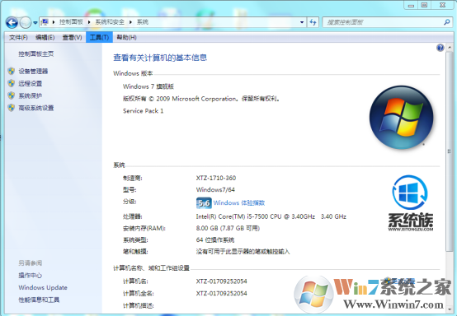The width and height of the screenshot is (457, 316).
Task: Click the magnifier icon in the search box
Action: (x=446, y=22)
